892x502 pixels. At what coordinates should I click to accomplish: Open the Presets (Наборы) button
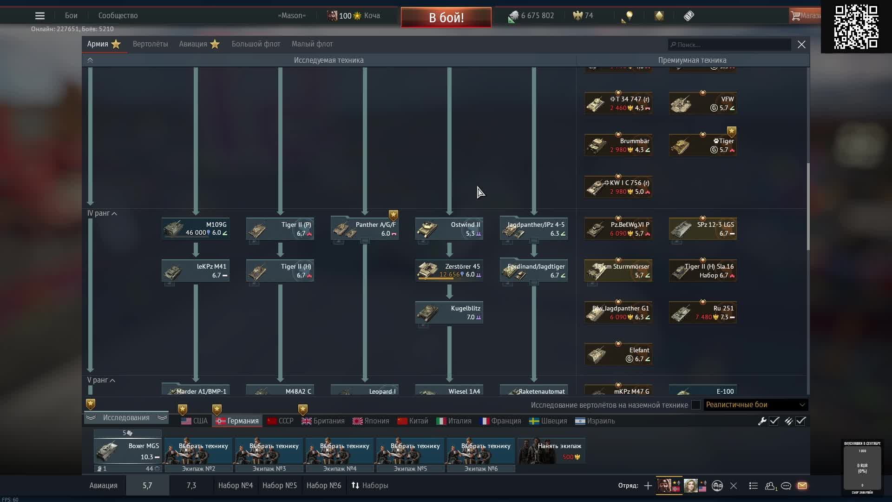point(370,486)
